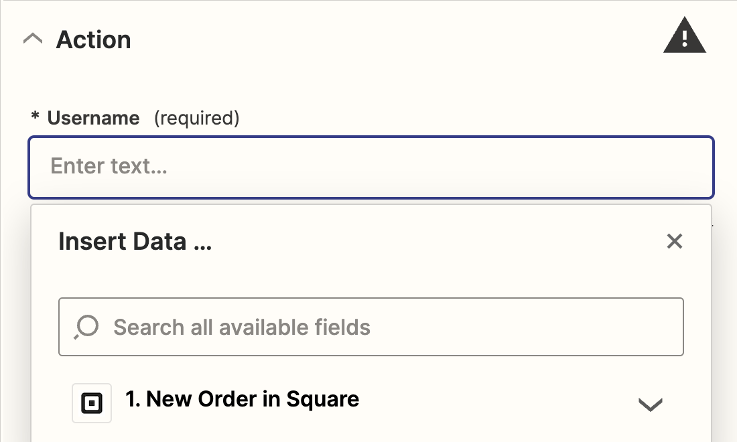Expand the New Order in Square dropdown arrow
This screenshot has width=737, height=442.
pos(651,404)
